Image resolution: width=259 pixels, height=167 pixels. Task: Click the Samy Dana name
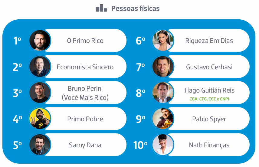click(85, 145)
